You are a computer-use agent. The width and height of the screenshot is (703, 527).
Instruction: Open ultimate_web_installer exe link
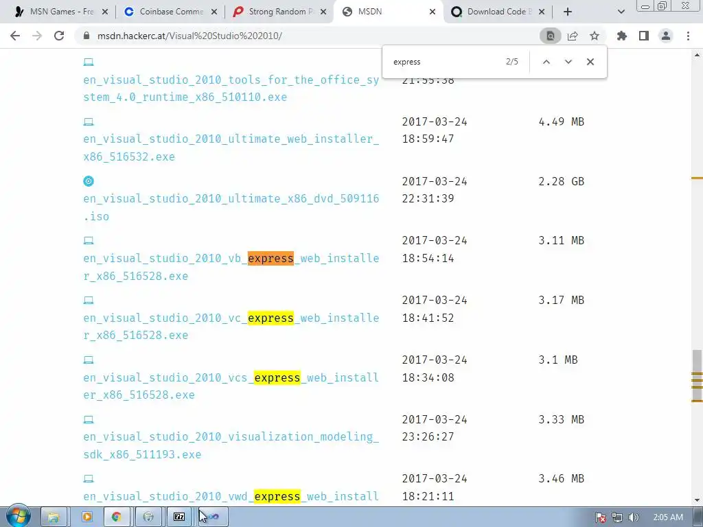[231, 148]
